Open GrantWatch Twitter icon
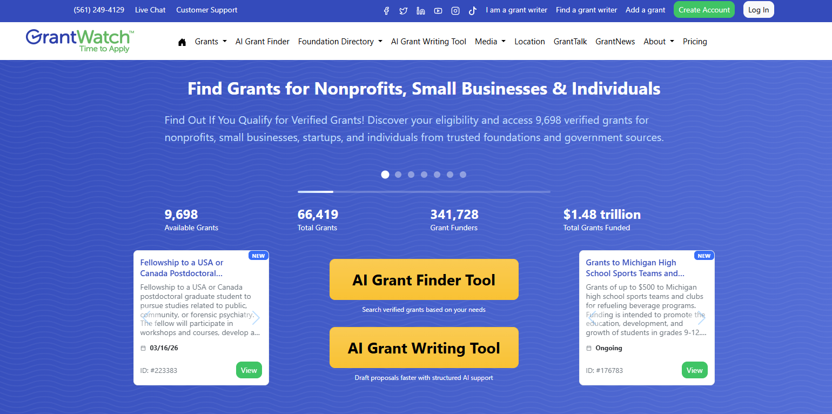Screen dimensions: 832x414 pyautogui.click(x=404, y=10)
